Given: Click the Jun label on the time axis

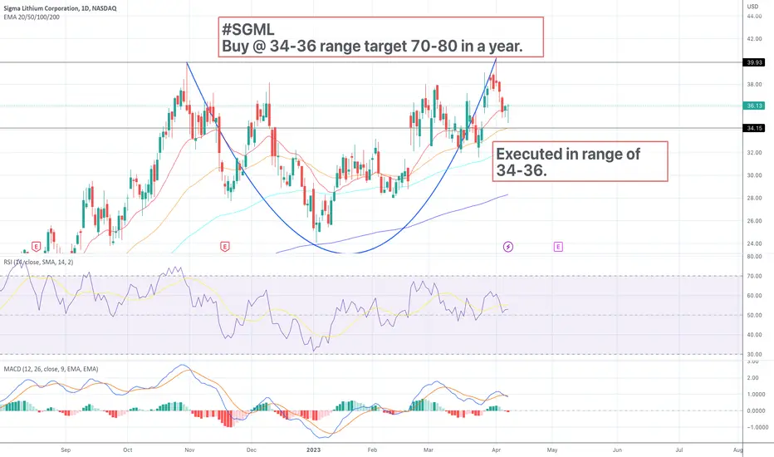Looking at the screenshot, I should point(617,450).
